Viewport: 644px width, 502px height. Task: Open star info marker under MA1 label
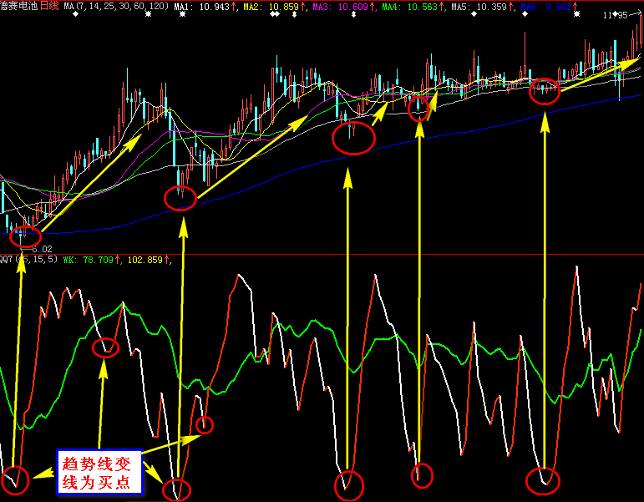coord(182,14)
